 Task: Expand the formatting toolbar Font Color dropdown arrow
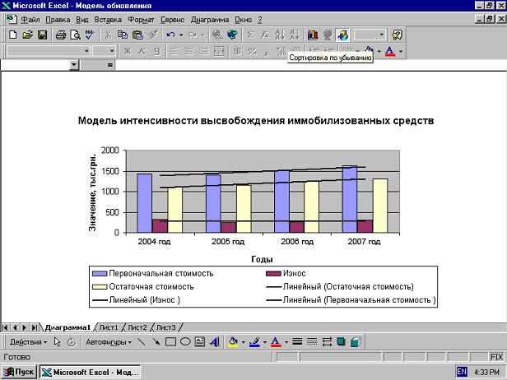[401, 51]
